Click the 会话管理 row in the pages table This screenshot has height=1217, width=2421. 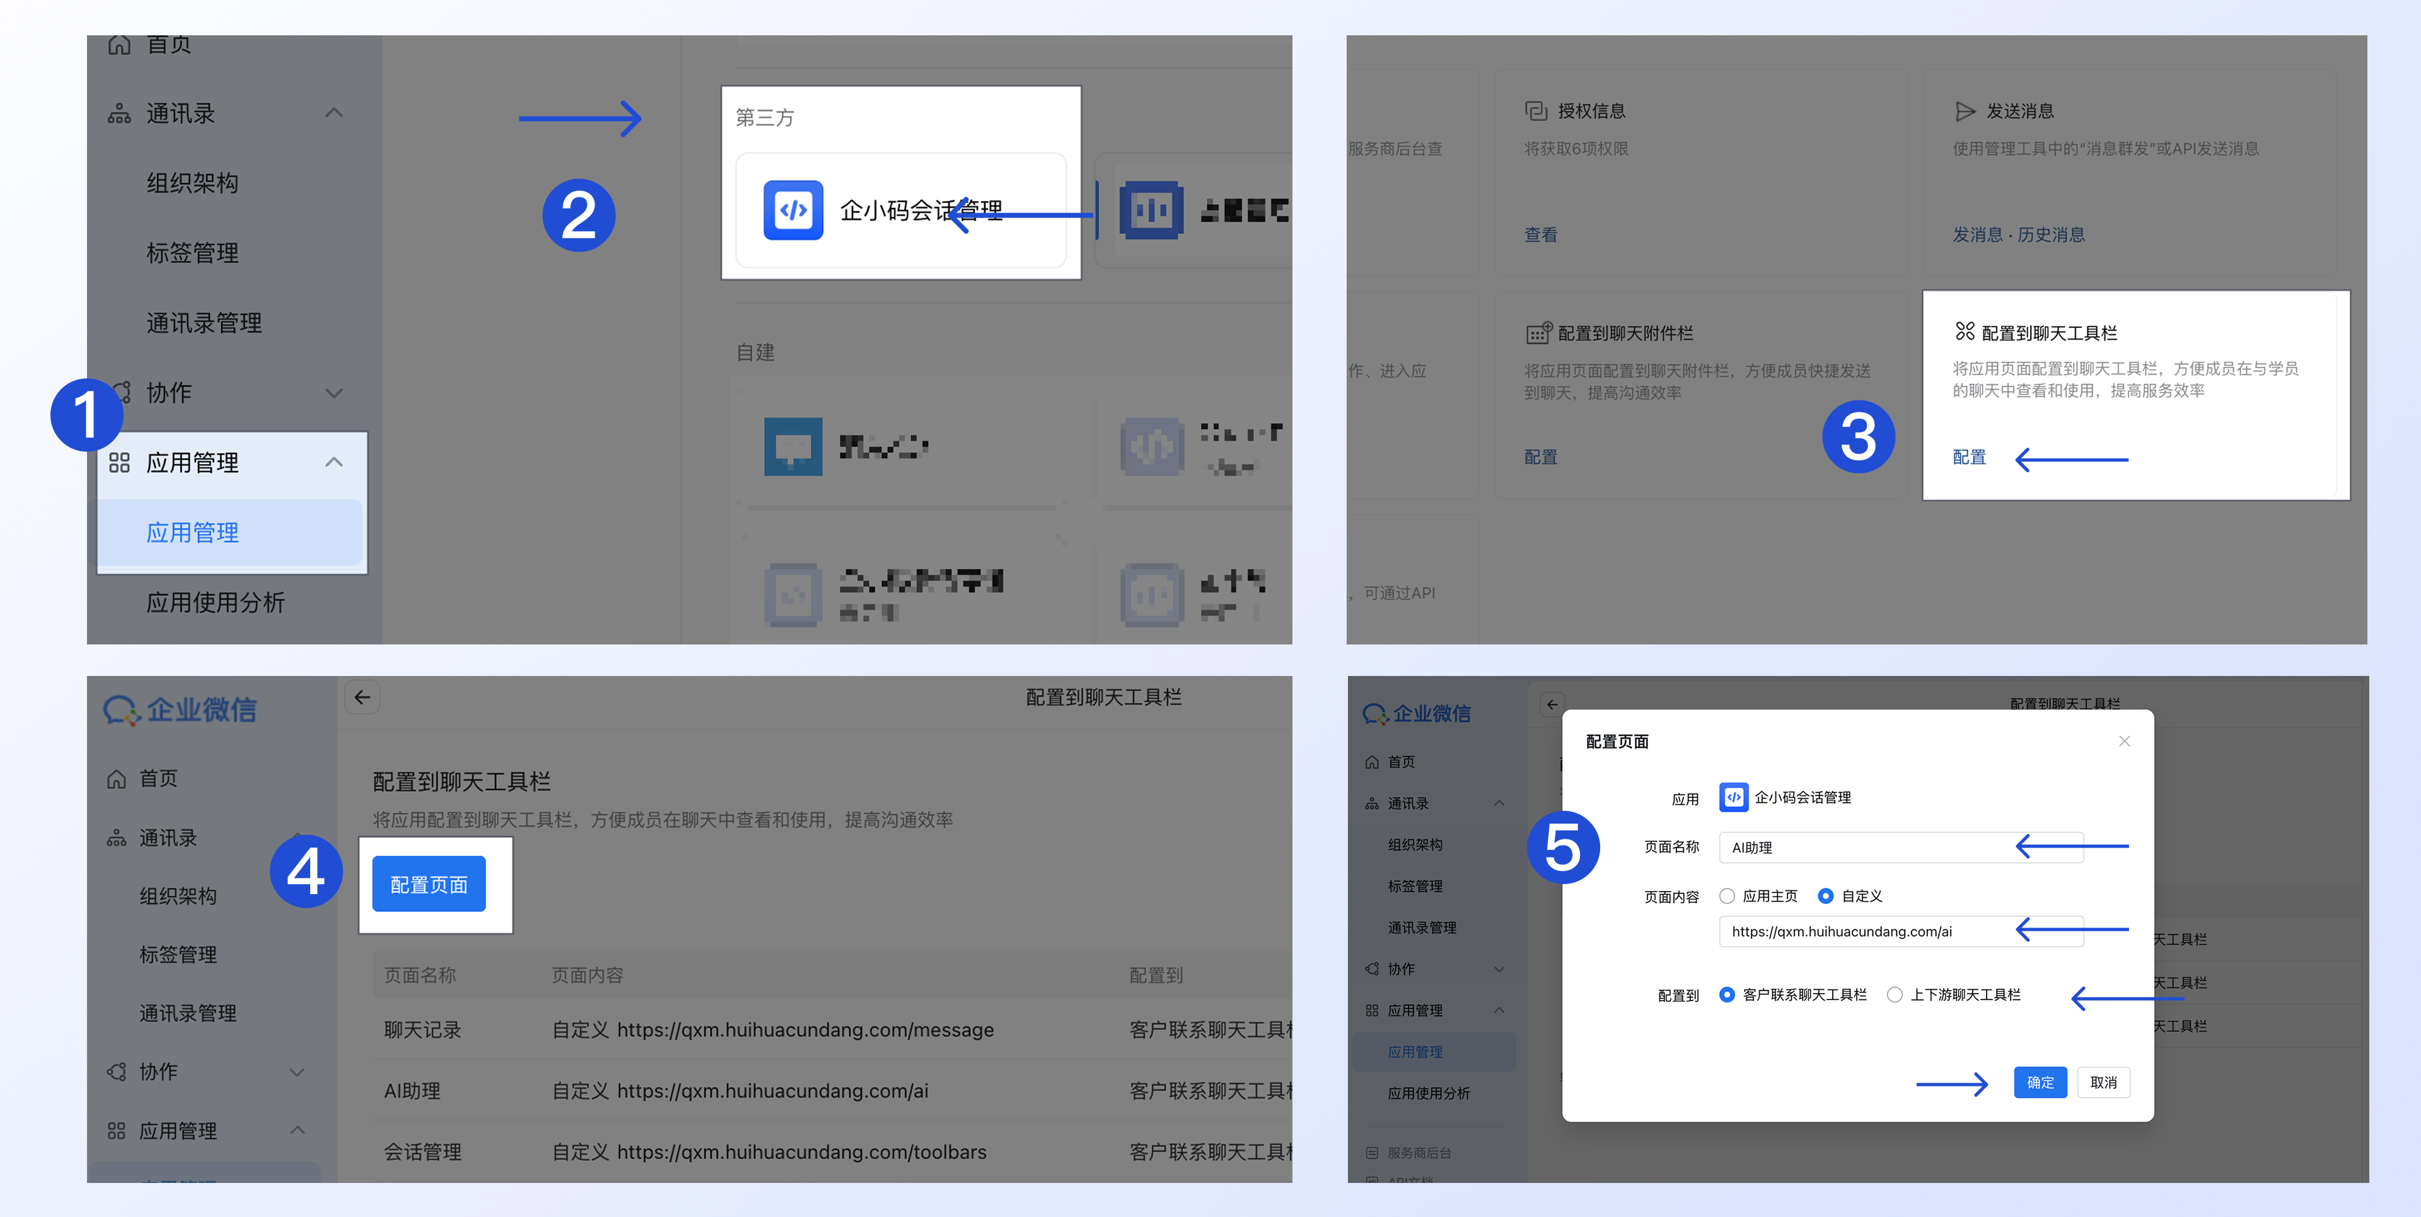pos(832,1152)
